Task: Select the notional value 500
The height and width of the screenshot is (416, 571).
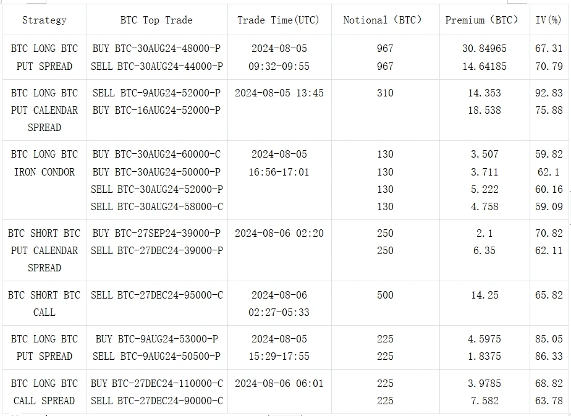Action: 385,295
